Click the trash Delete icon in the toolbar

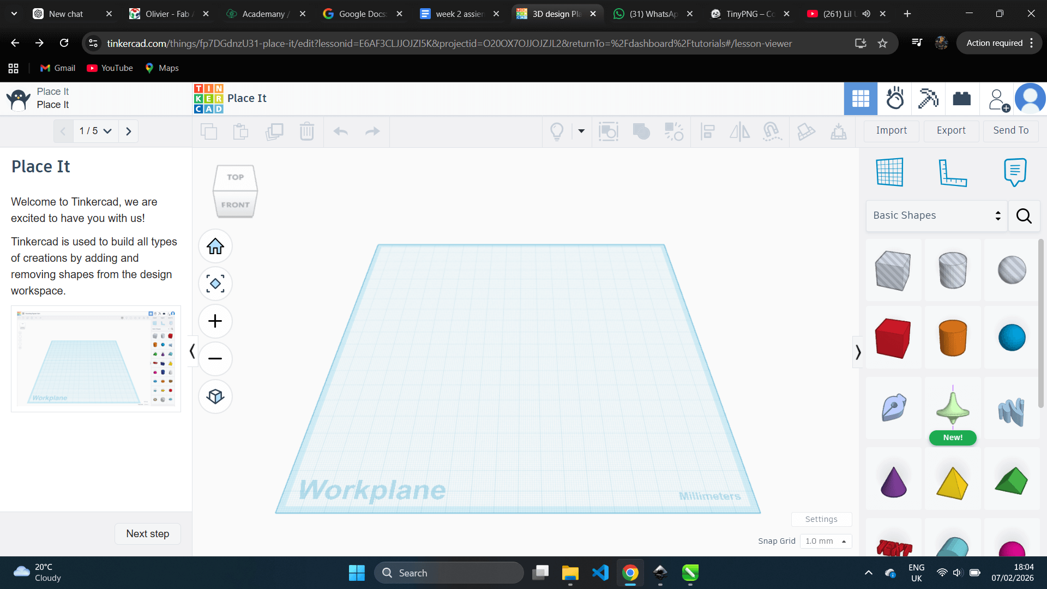pos(307,131)
